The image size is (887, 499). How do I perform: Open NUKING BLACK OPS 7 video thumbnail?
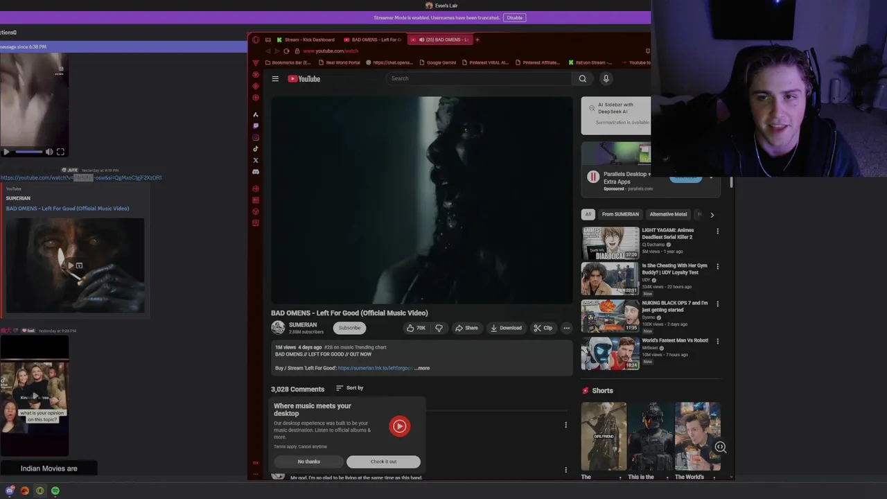(x=611, y=316)
